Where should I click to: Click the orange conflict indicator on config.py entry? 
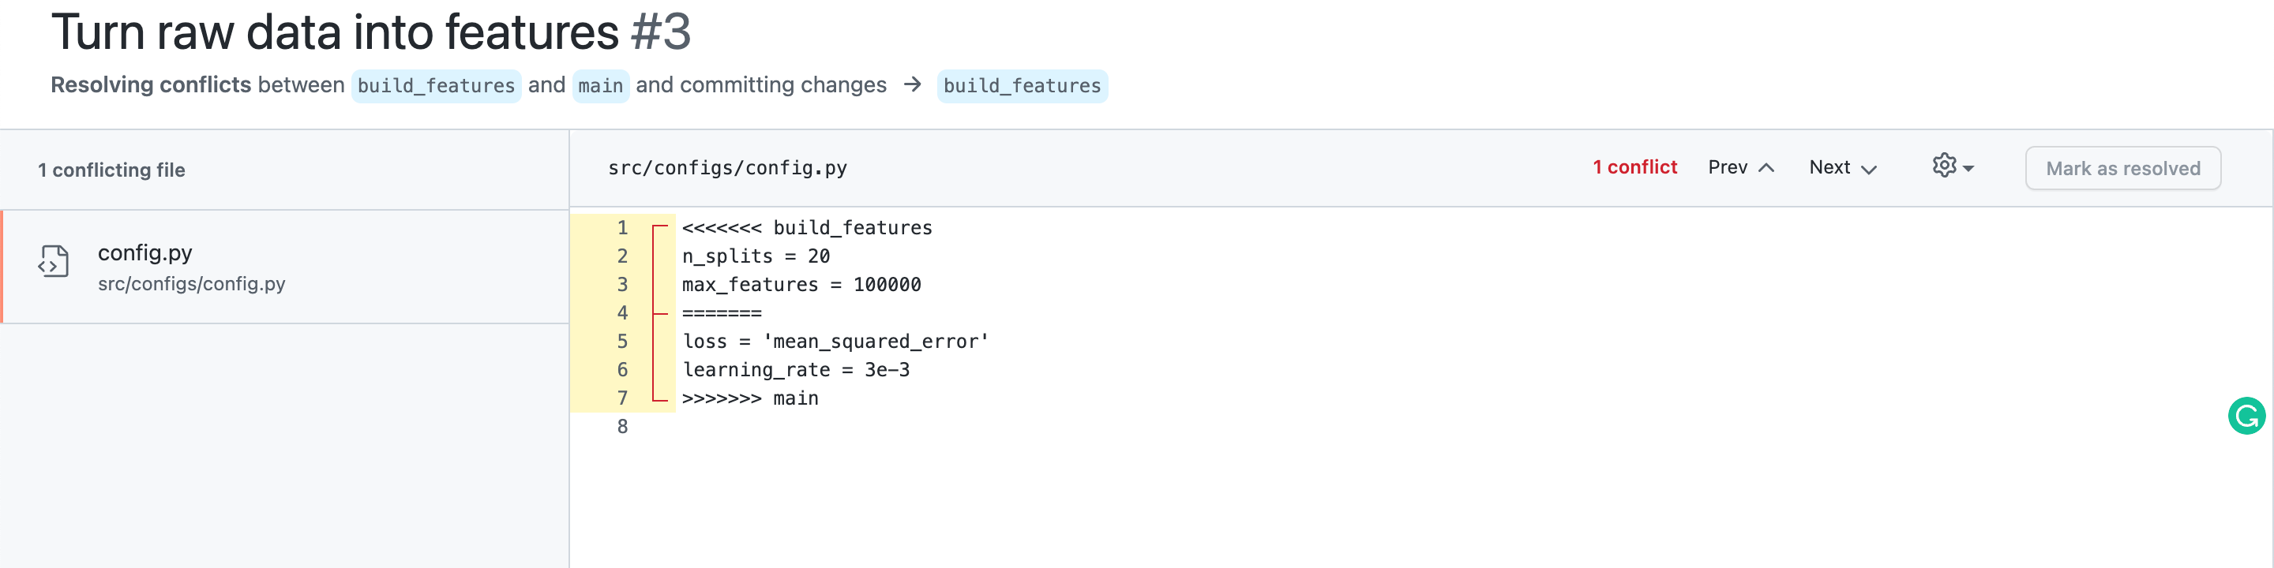coord(3,264)
